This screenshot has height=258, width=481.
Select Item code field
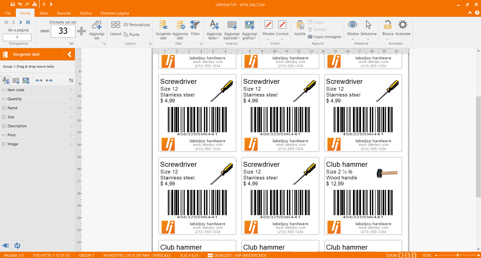tap(38, 90)
